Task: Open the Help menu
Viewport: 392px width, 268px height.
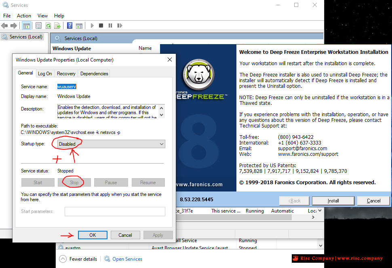Action: tap(59, 15)
